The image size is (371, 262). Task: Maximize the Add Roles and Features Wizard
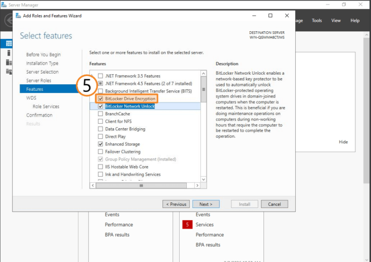pyautogui.click(x=270, y=16)
